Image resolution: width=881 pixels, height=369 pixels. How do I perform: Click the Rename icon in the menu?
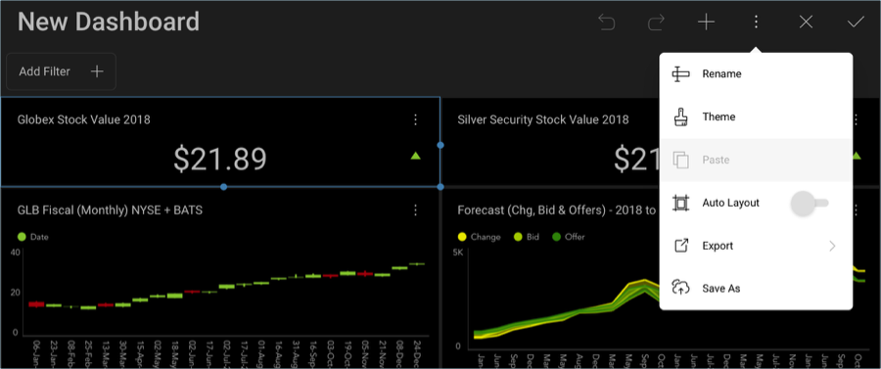click(680, 74)
